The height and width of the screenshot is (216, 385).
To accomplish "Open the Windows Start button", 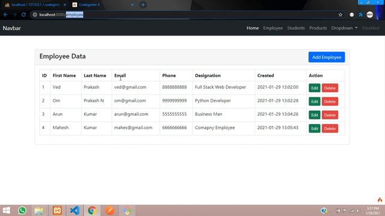I will pos(7,211).
